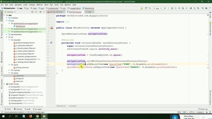The image size is (212, 119).
Task: Open the Terminal tool window
Action: [x=18, y=109]
